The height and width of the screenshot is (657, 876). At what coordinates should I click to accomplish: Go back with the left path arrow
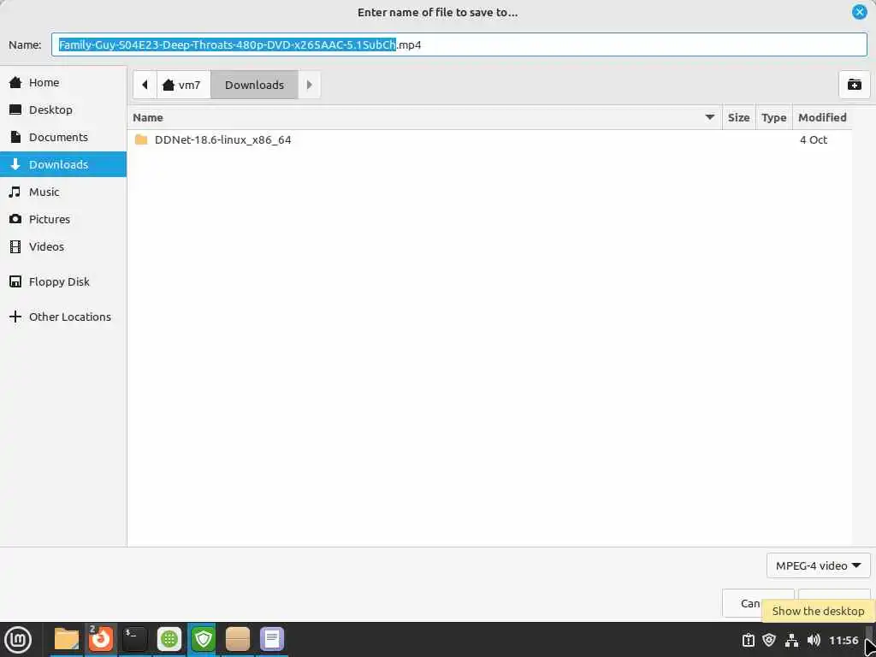[x=145, y=85]
